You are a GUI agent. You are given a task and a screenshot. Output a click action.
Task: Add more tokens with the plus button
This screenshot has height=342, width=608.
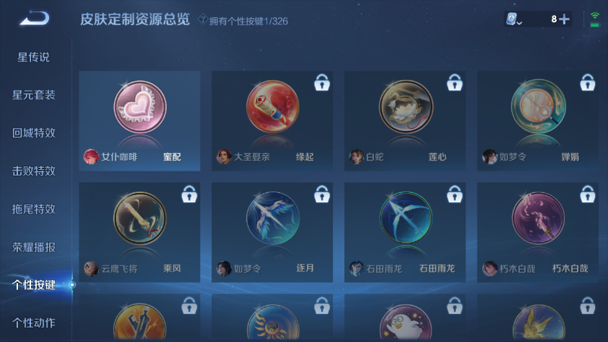point(564,19)
